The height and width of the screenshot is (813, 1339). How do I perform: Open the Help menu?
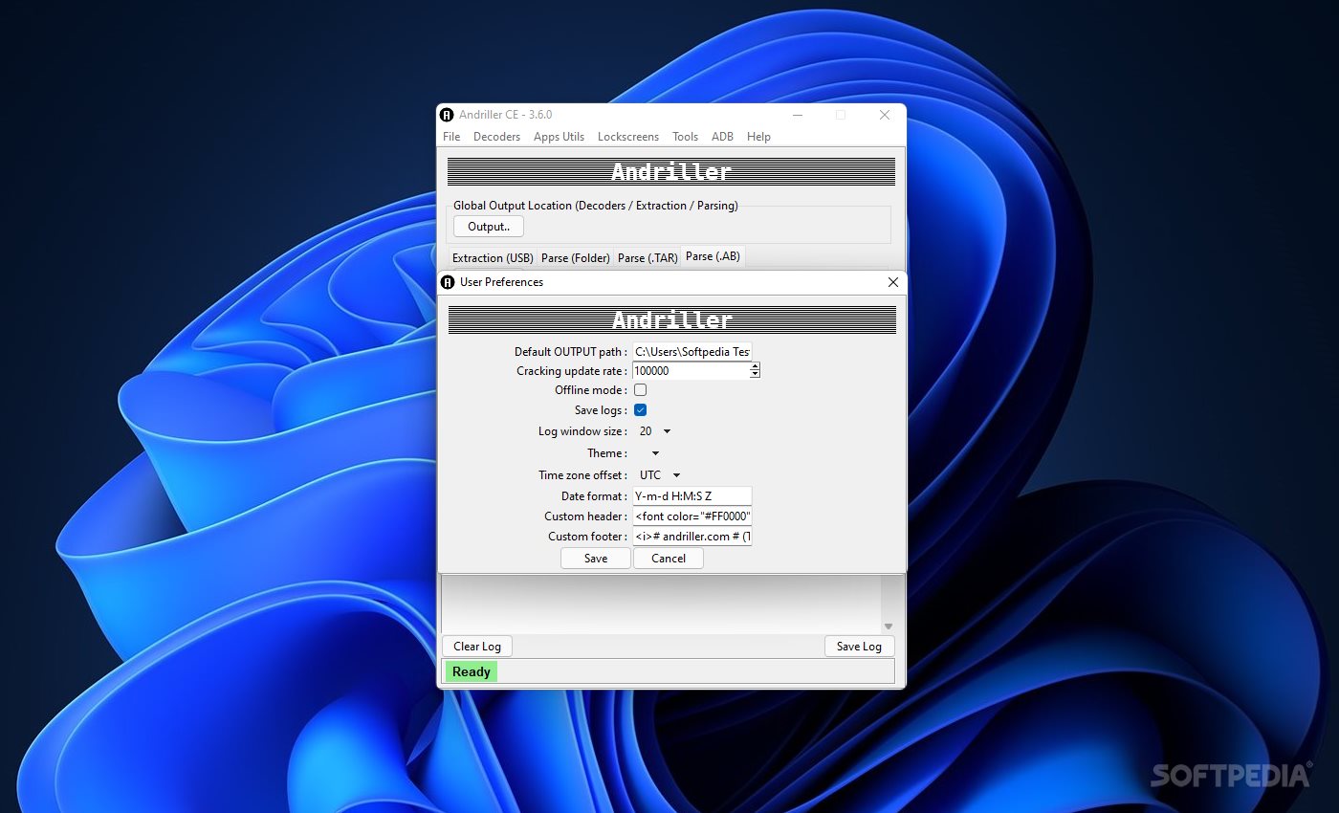[758, 137]
